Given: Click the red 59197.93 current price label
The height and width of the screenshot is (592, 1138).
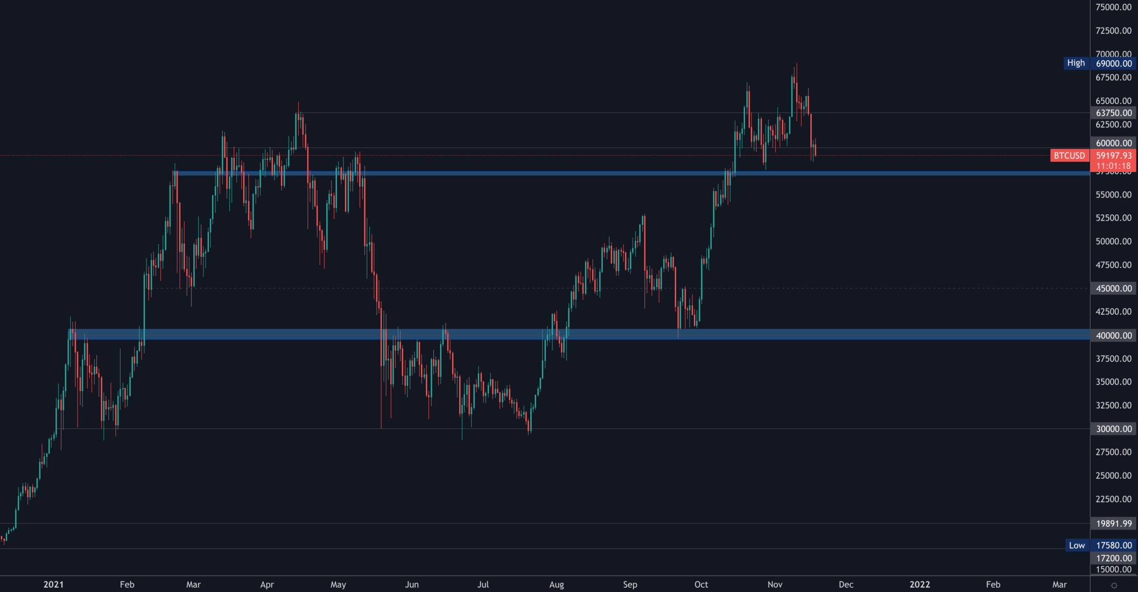Looking at the screenshot, I should (x=1114, y=156).
